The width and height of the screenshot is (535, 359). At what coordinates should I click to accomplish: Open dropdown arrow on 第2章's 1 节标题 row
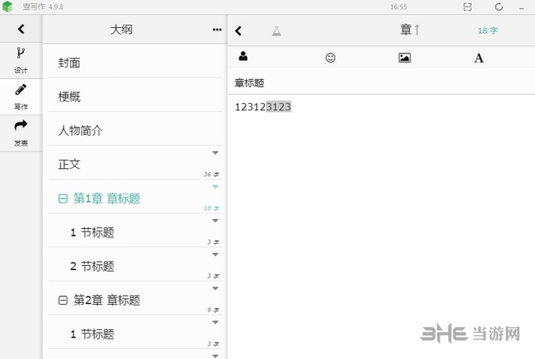click(x=216, y=322)
